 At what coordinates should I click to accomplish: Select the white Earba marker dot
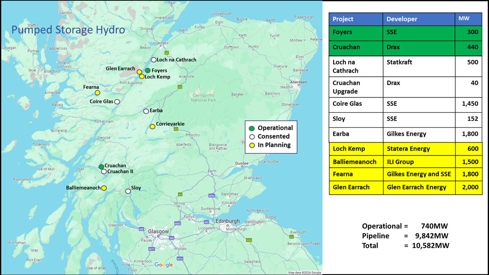pyautogui.click(x=146, y=111)
